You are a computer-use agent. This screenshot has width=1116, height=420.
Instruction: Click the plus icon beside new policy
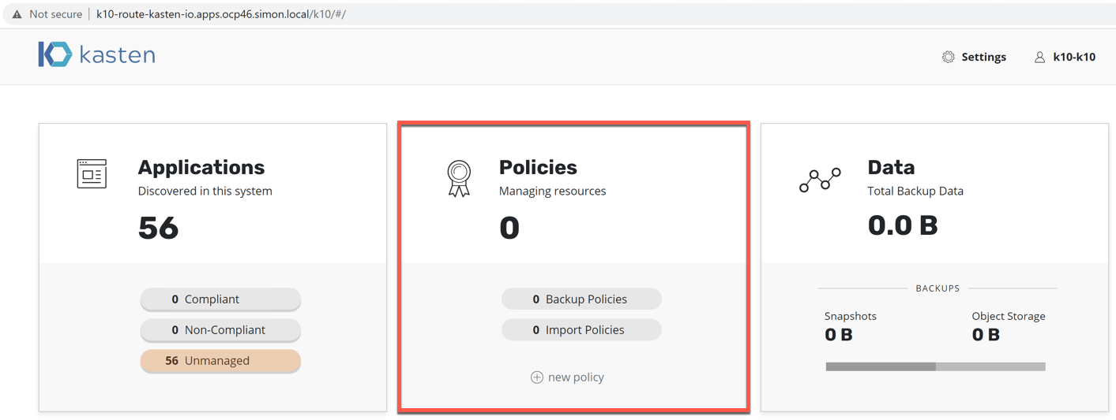536,377
